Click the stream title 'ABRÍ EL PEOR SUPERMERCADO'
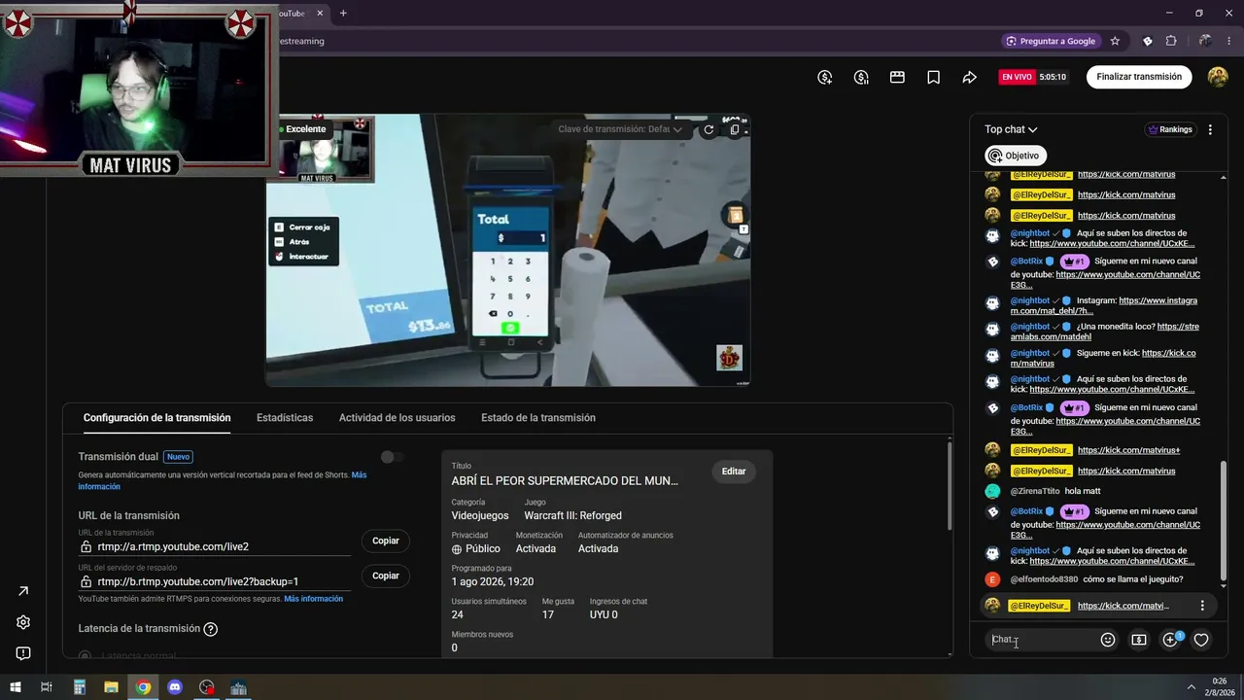The image size is (1244, 700). coord(565,480)
